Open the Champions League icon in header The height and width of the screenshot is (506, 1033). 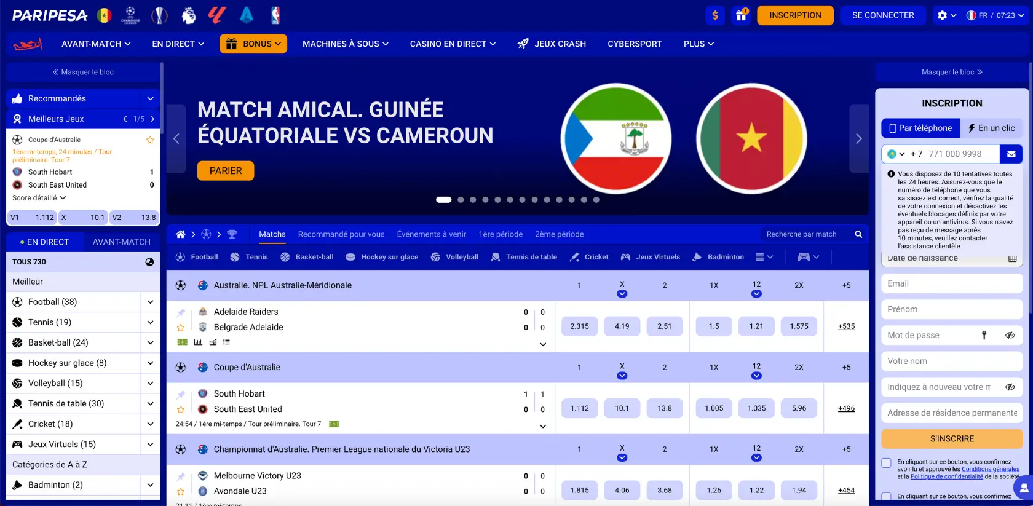[130, 15]
